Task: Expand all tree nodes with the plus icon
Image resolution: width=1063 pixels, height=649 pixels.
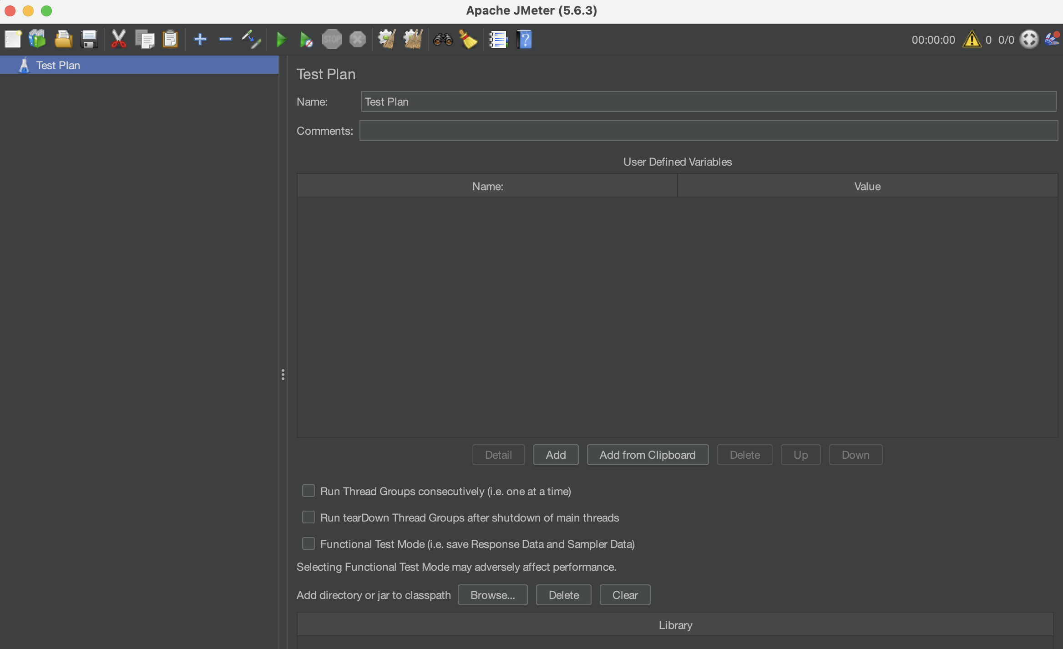Action: 200,39
